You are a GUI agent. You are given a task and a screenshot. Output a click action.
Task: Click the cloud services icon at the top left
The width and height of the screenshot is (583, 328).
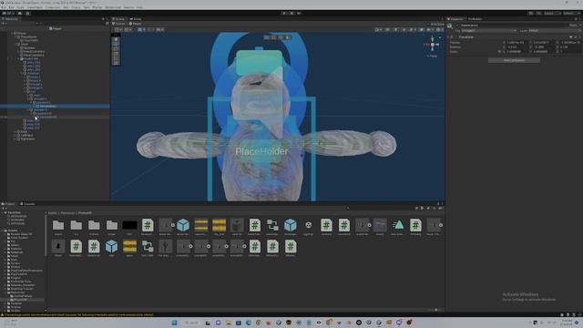click(x=20, y=13)
